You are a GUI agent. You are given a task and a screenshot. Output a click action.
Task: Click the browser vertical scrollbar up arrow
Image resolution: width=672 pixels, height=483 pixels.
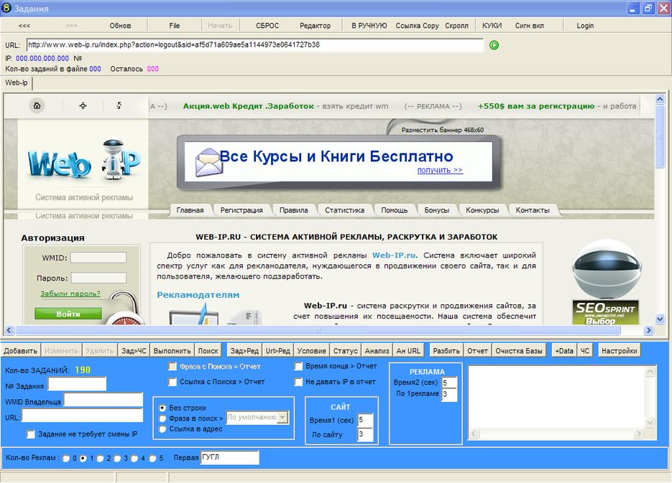(x=660, y=99)
